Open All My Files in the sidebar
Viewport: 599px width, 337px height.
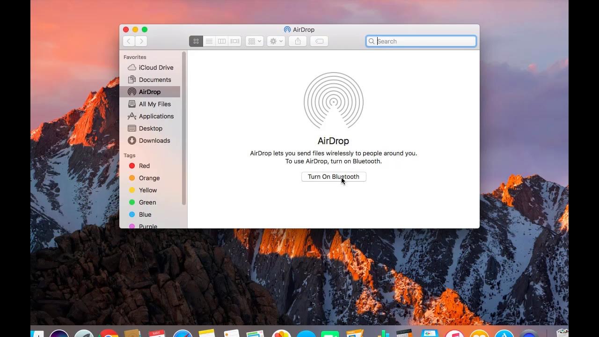(x=150, y=104)
